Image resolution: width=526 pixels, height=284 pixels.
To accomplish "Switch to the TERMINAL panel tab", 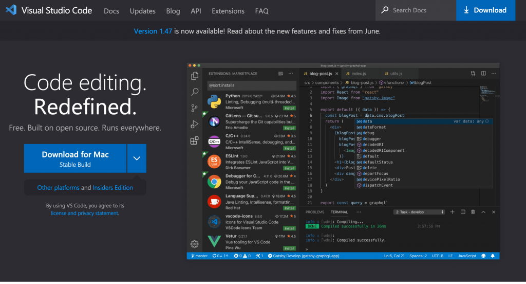I will click(339, 212).
